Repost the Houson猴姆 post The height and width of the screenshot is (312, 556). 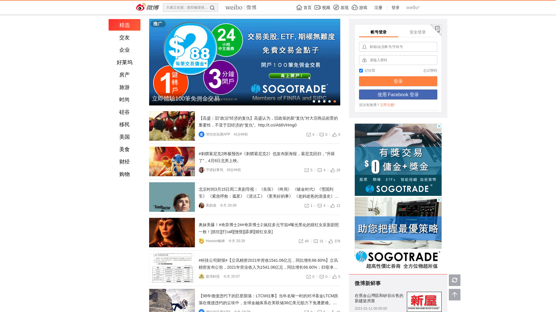coord(301,241)
